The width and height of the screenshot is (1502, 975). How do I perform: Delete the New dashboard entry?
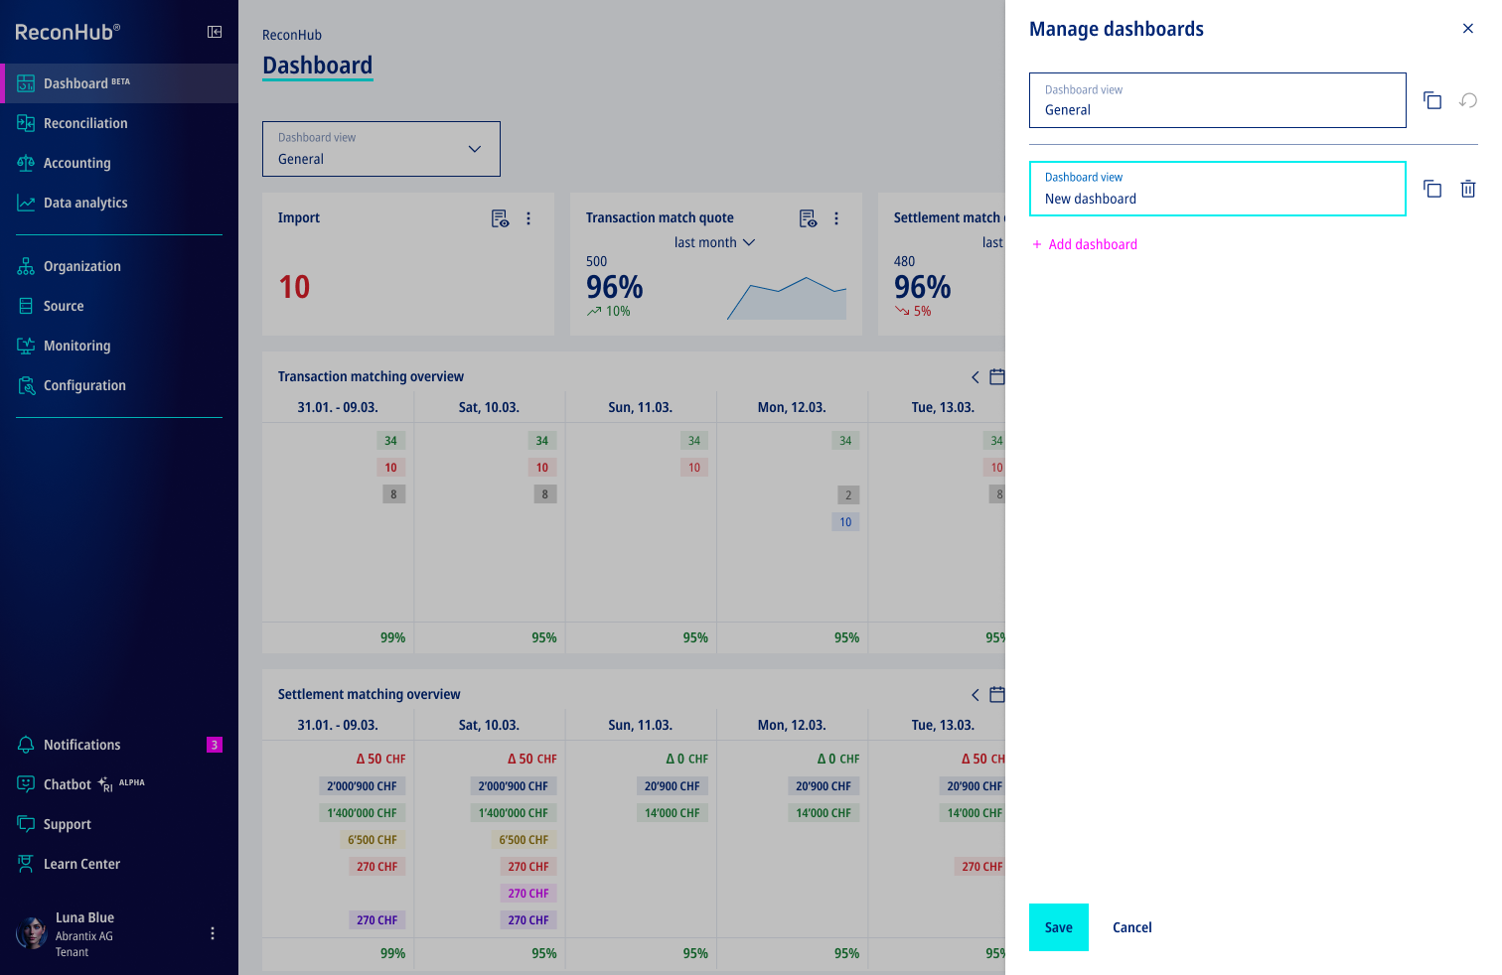pos(1467,189)
